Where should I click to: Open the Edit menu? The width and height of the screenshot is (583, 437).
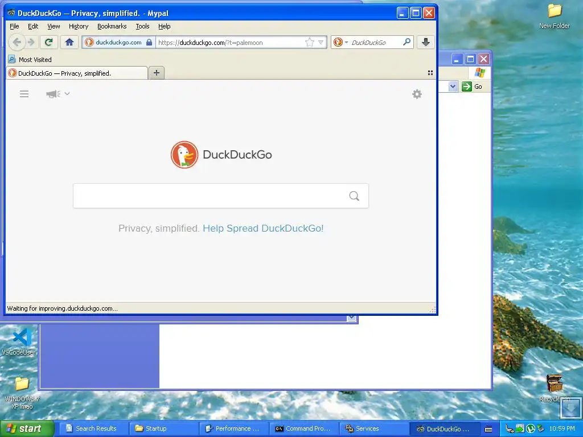[32, 26]
